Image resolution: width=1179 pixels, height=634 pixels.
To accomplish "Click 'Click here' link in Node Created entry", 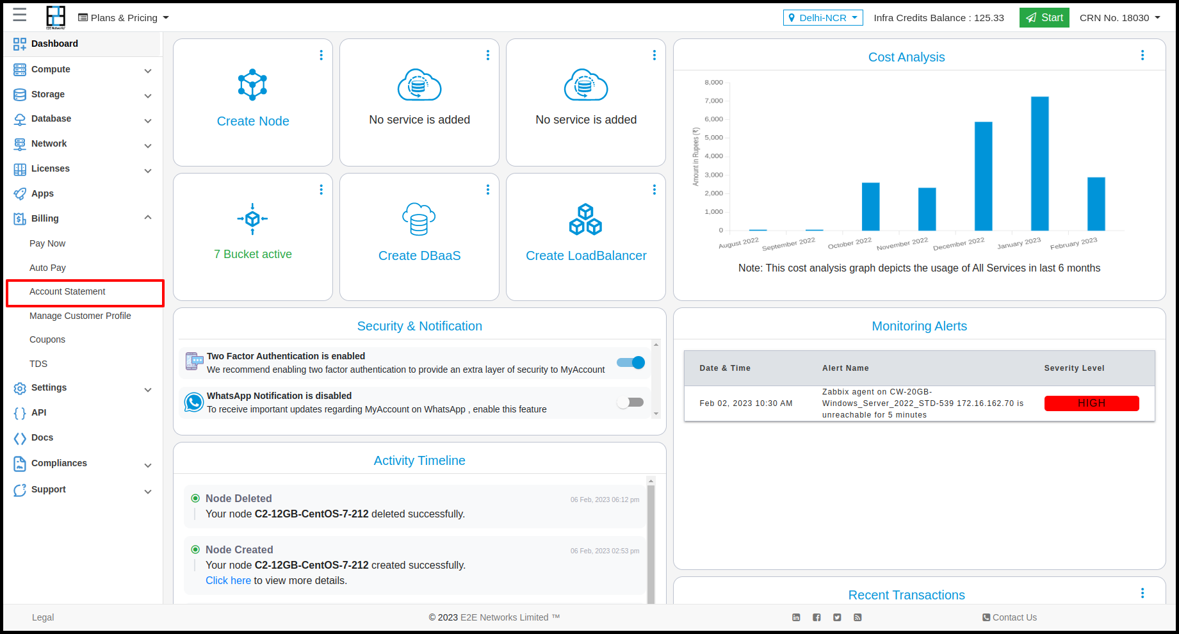I will coord(228,580).
